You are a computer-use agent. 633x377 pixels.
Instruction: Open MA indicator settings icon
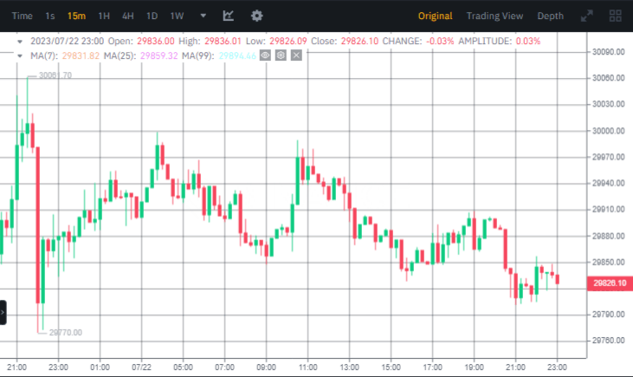(x=281, y=55)
